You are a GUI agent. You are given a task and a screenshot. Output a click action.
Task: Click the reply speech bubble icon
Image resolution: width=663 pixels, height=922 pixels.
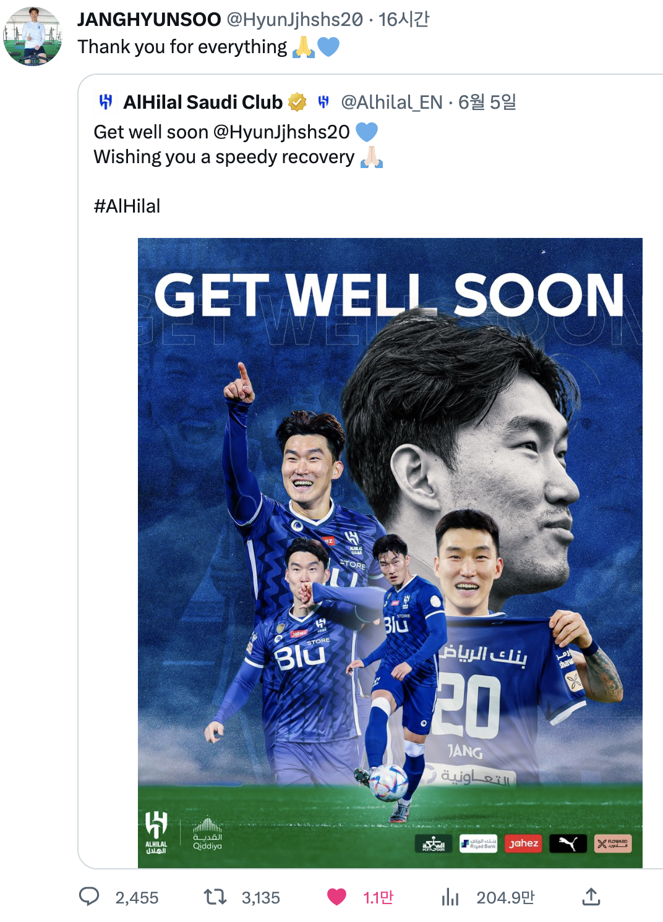coord(89,897)
